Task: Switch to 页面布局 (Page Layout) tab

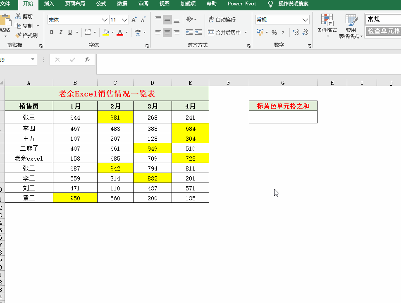Action: pos(75,4)
